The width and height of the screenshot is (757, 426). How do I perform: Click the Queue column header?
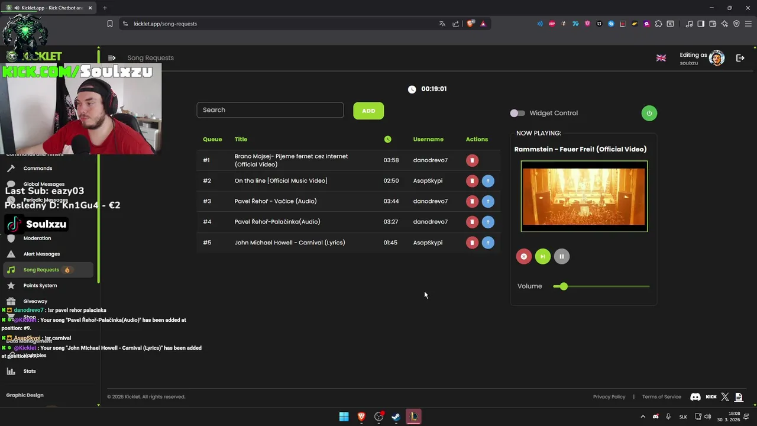(x=212, y=140)
